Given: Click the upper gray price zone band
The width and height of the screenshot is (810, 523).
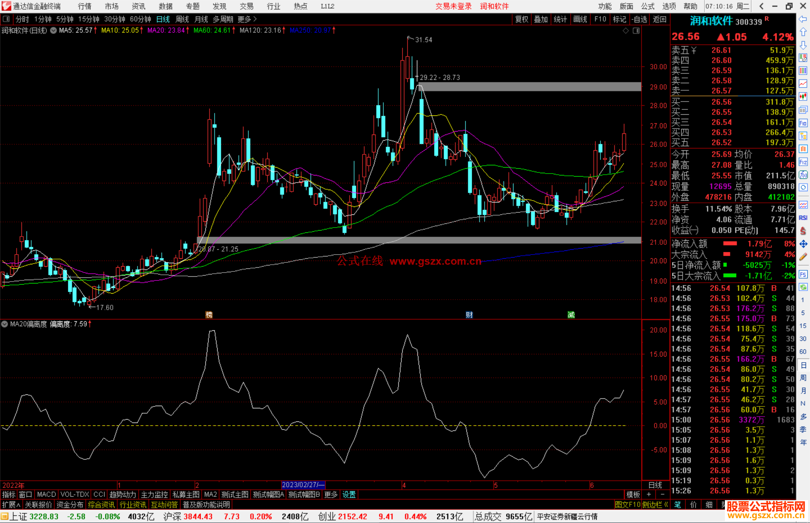Looking at the screenshot, I should pyautogui.click(x=529, y=87).
